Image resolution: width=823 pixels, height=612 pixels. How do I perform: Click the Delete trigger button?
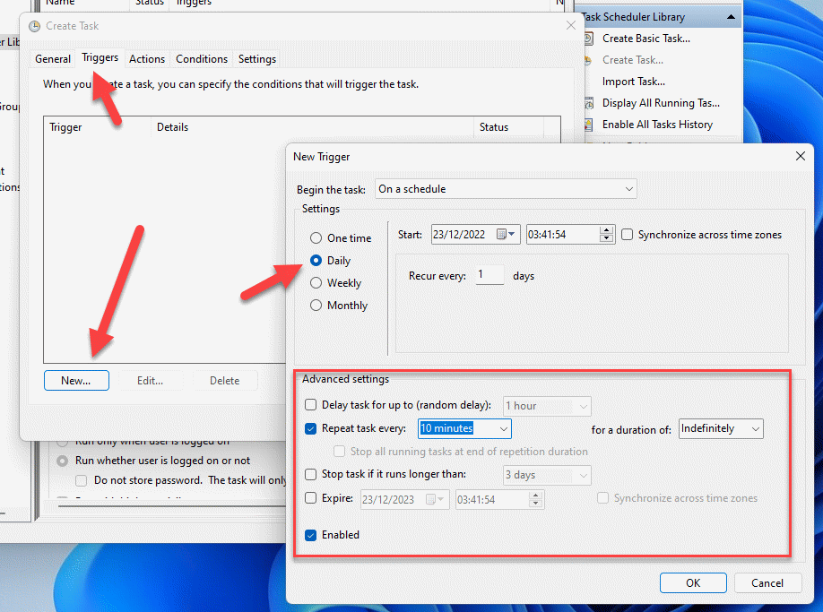click(225, 380)
